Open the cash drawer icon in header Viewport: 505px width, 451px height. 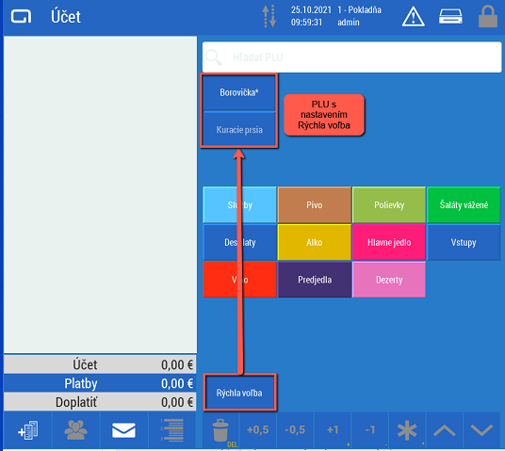click(x=450, y=16)
